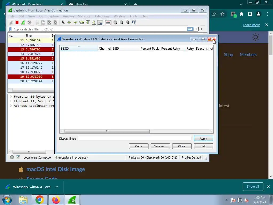Screen dimensions: 273x205
Task: Open the Statistics menu
Action: tap(84, 16)
